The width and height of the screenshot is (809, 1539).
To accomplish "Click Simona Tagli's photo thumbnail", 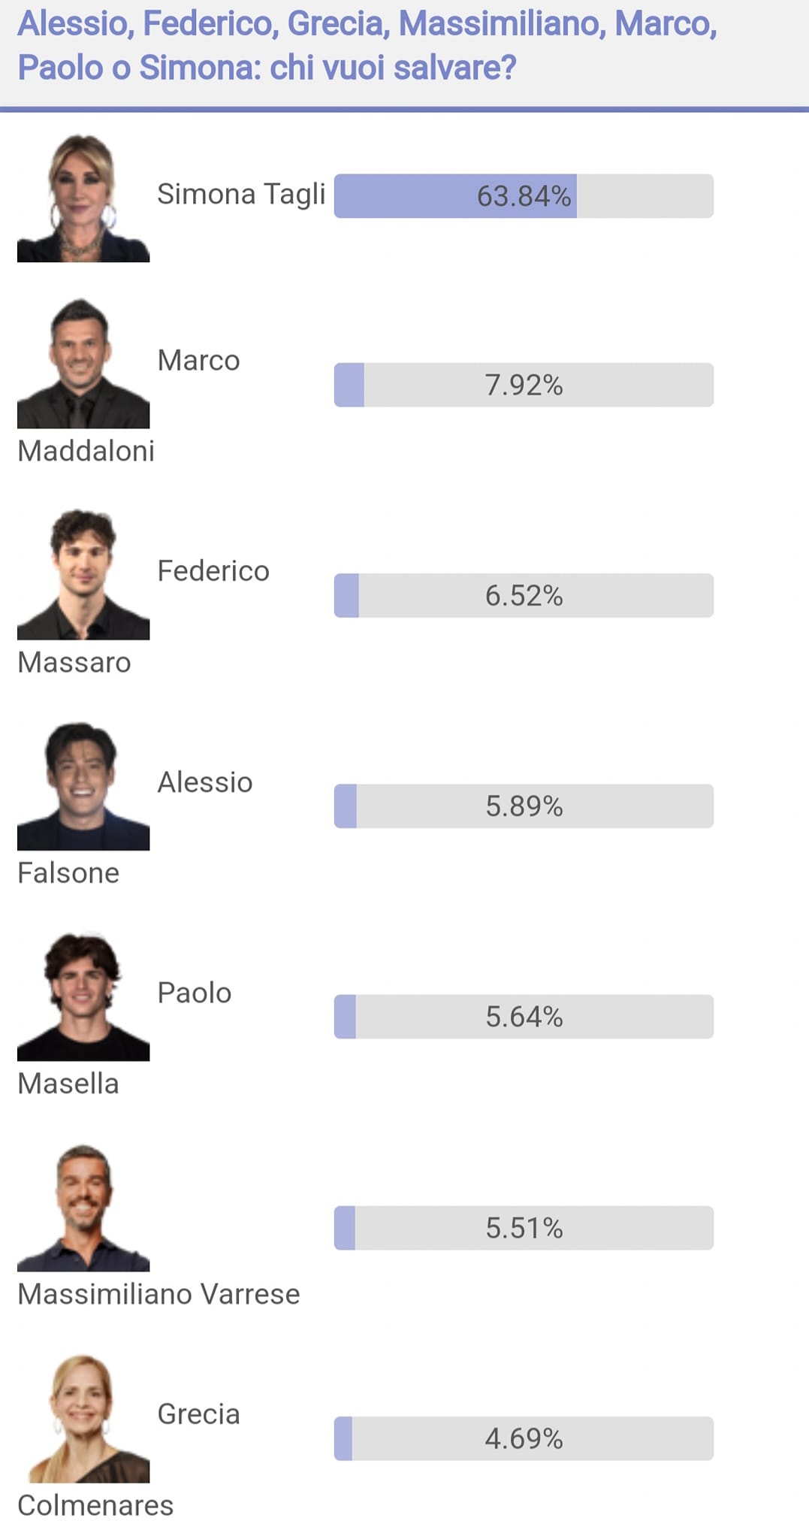I will click(x=83, y=196).
